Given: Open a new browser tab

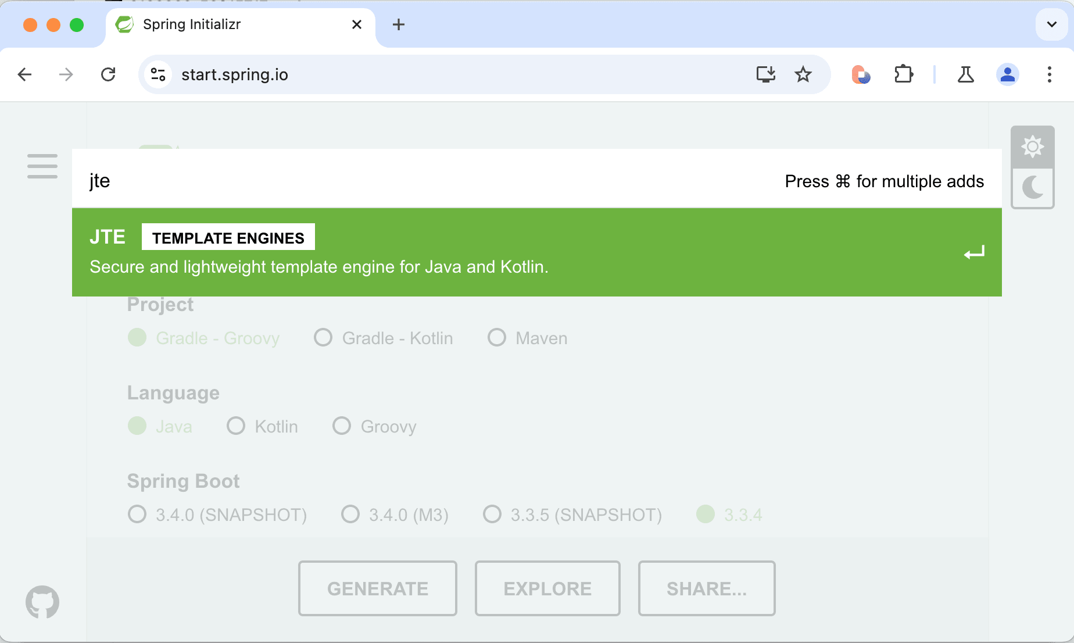Looking at the screenshot, I should click(399, 24).
